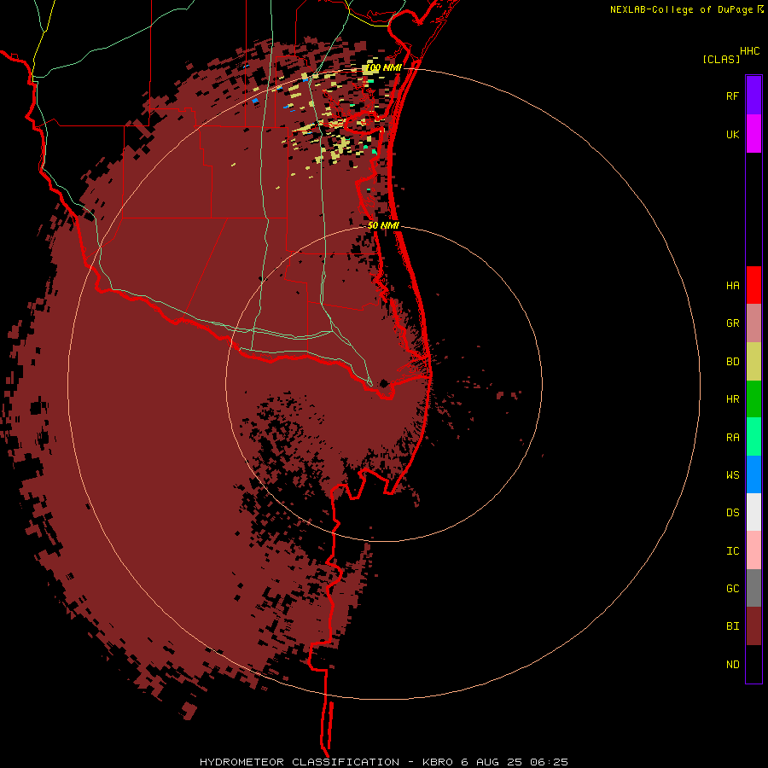
Task: Click the "GC" legend label
Action: point(733,588)
